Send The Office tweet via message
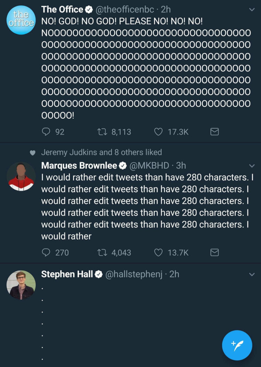This screenshot has height=367, width=261. pyautogui.click(x=215, y=132)
